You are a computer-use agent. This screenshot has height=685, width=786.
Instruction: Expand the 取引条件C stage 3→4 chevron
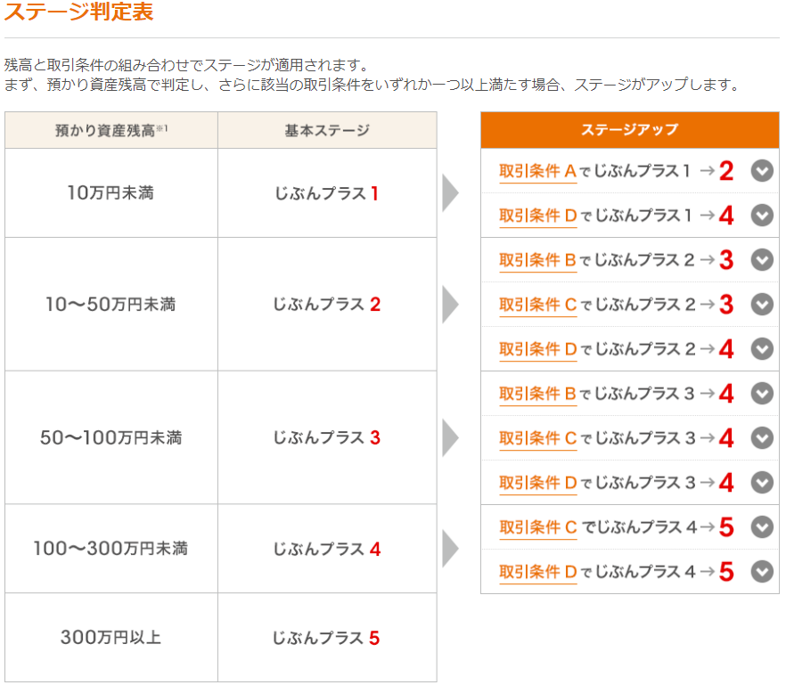click(761, 438)
